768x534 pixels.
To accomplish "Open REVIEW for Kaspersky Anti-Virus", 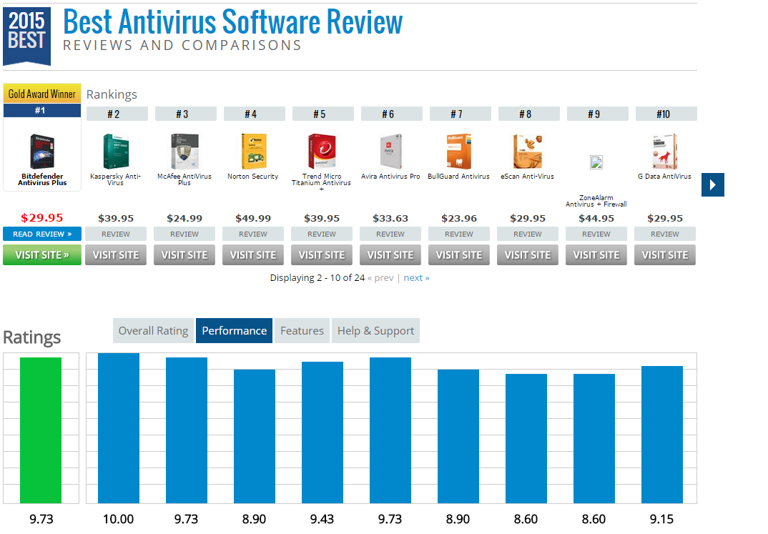I will coord(116,234).
